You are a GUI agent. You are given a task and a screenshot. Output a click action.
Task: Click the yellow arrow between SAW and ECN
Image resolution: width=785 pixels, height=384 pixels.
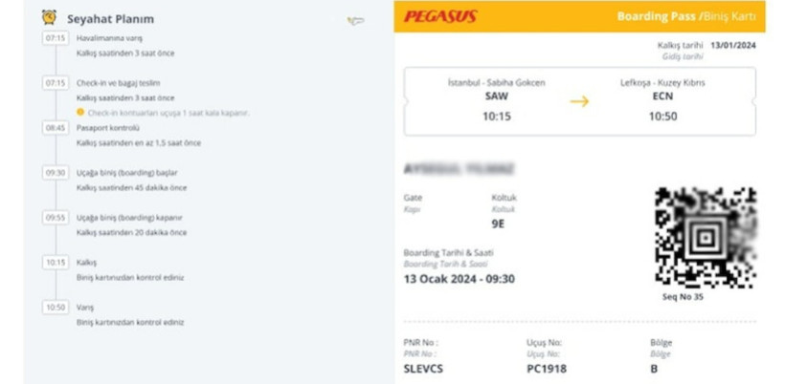tap(579, 102)
